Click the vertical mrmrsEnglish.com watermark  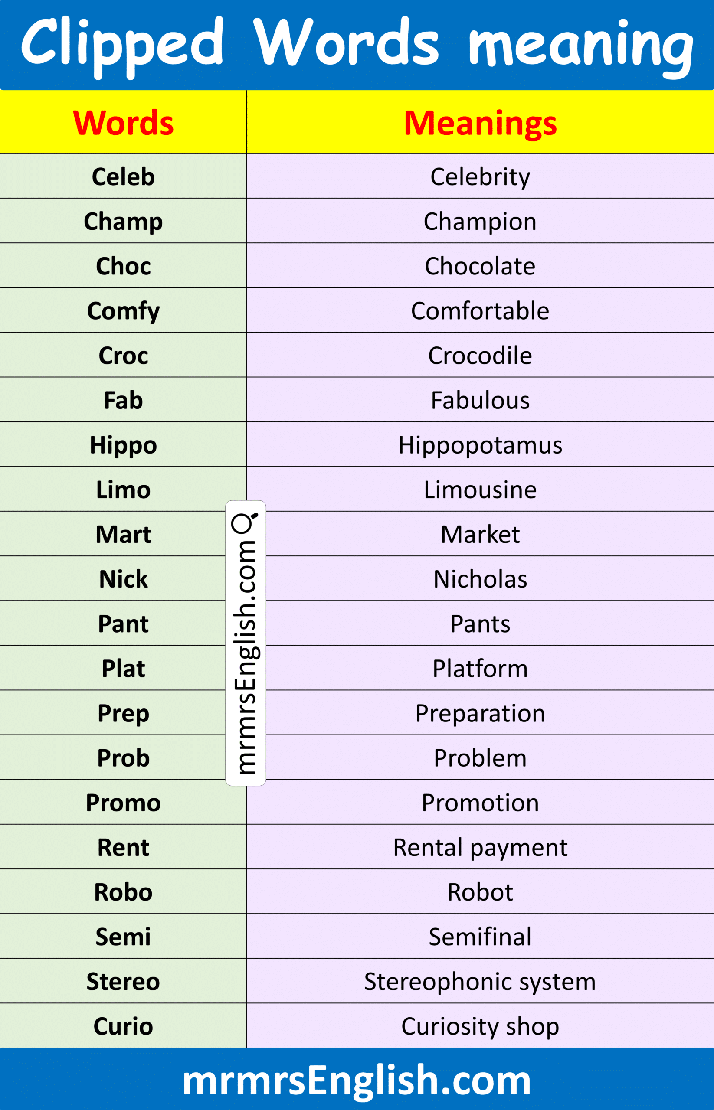245,658
